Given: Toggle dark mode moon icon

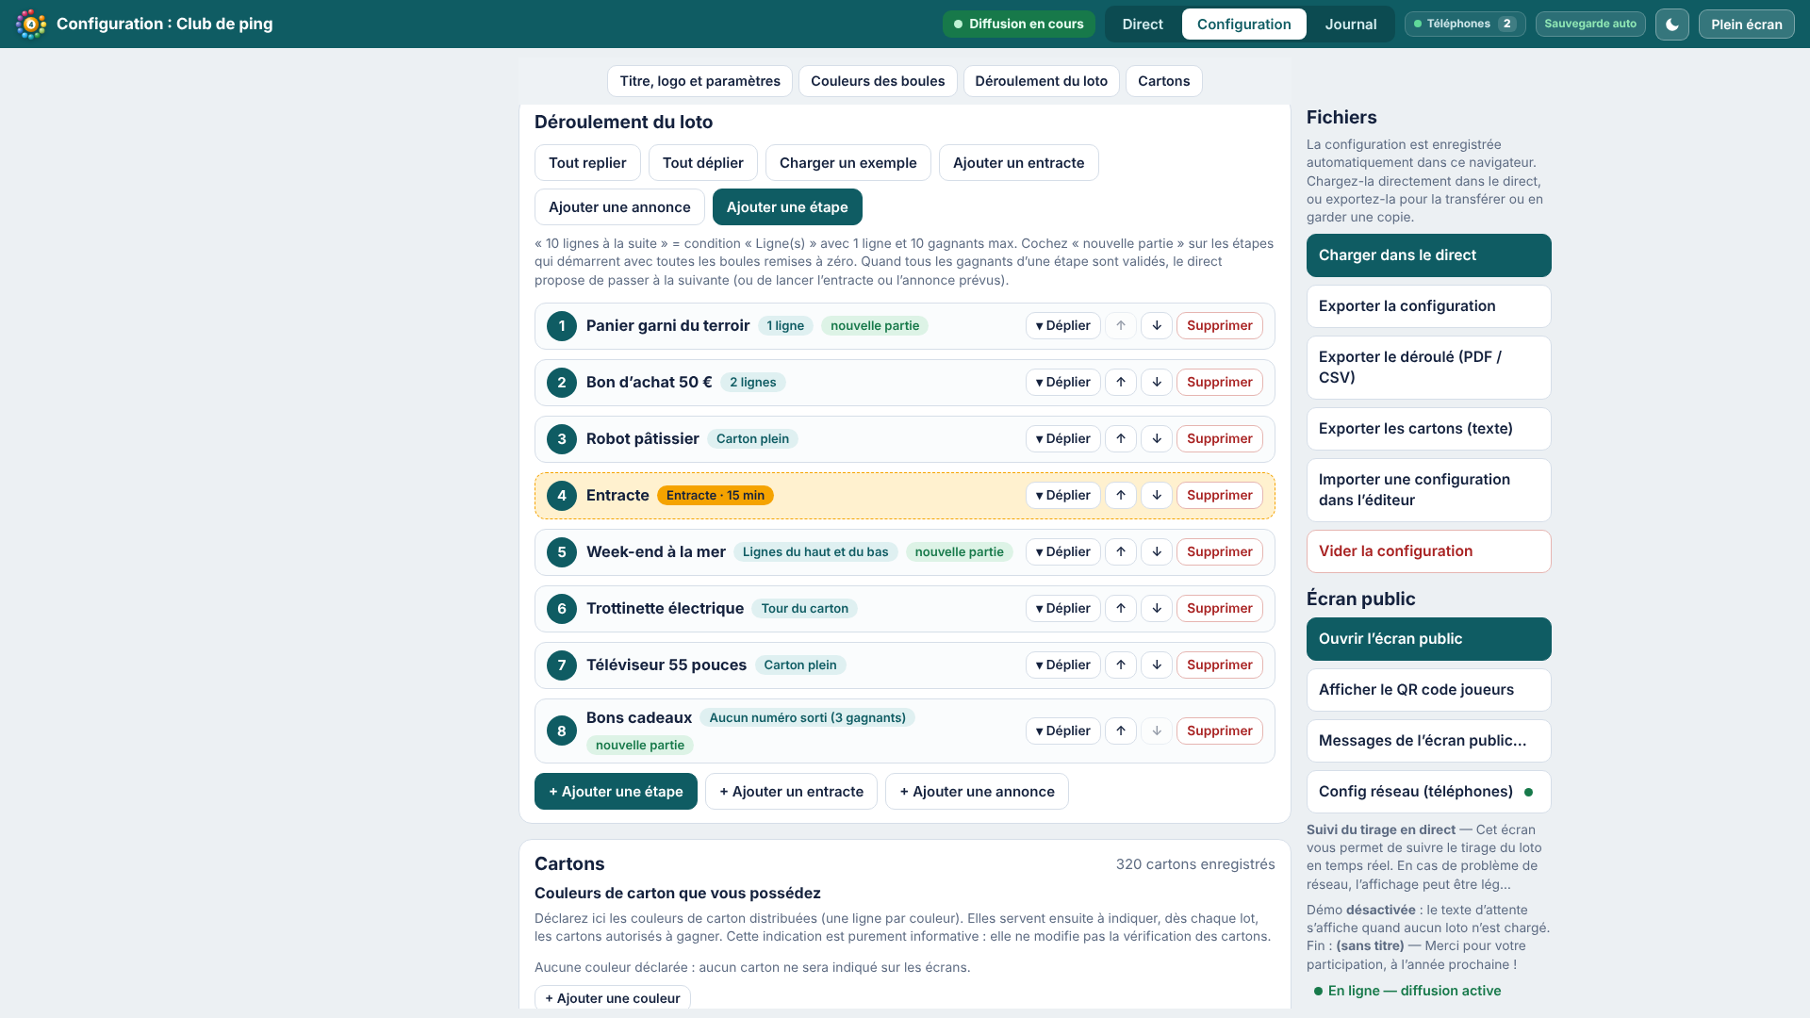Looking at the screenshot, I should 1671,25.
